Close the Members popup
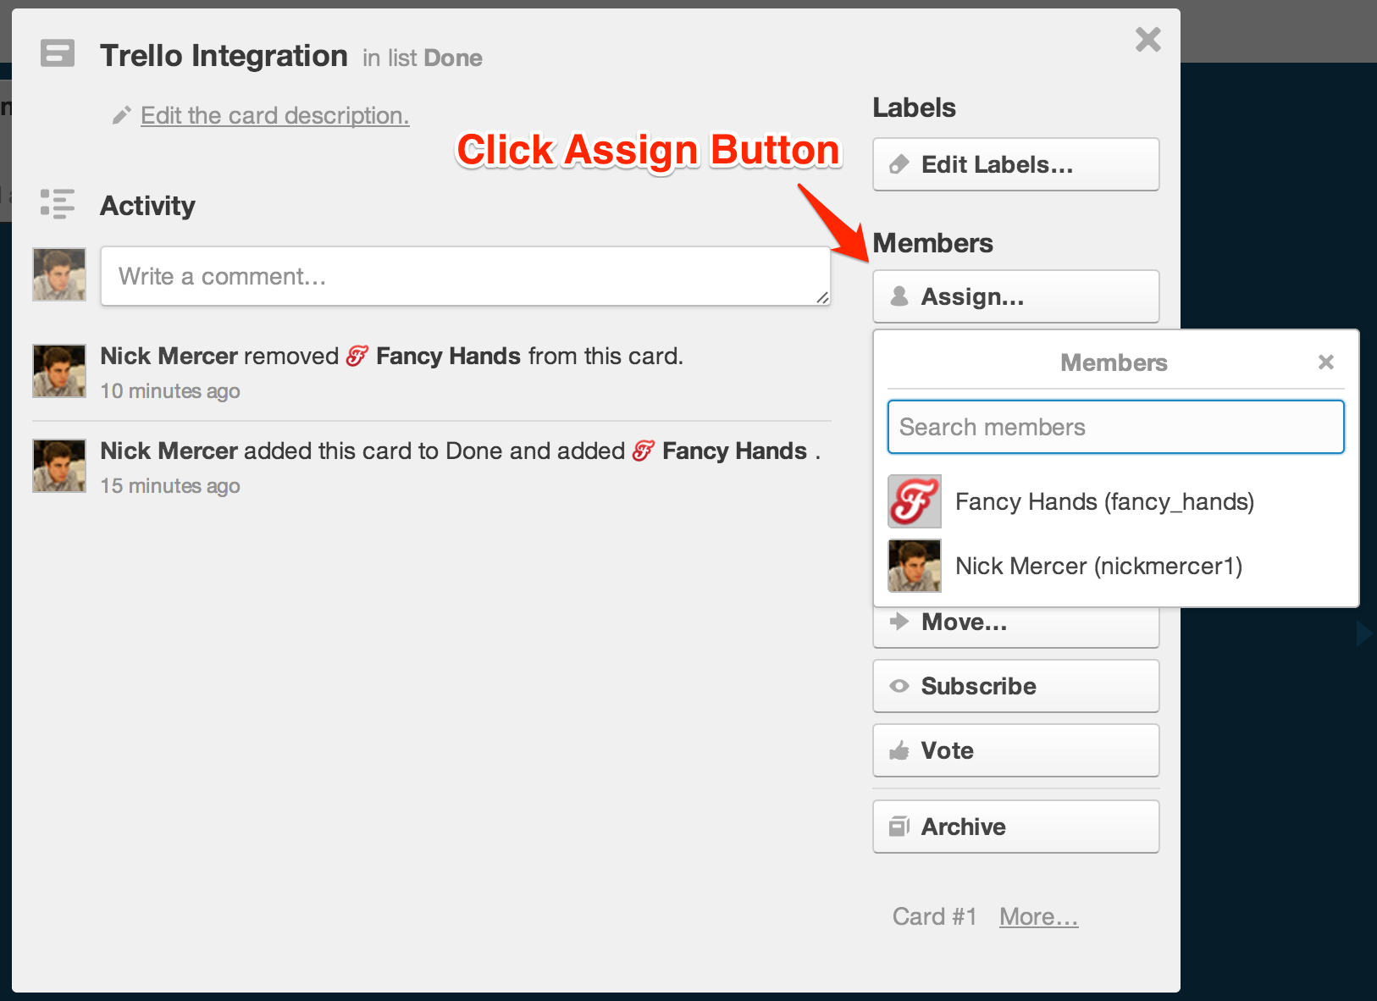 click(x=1325, y=362)
